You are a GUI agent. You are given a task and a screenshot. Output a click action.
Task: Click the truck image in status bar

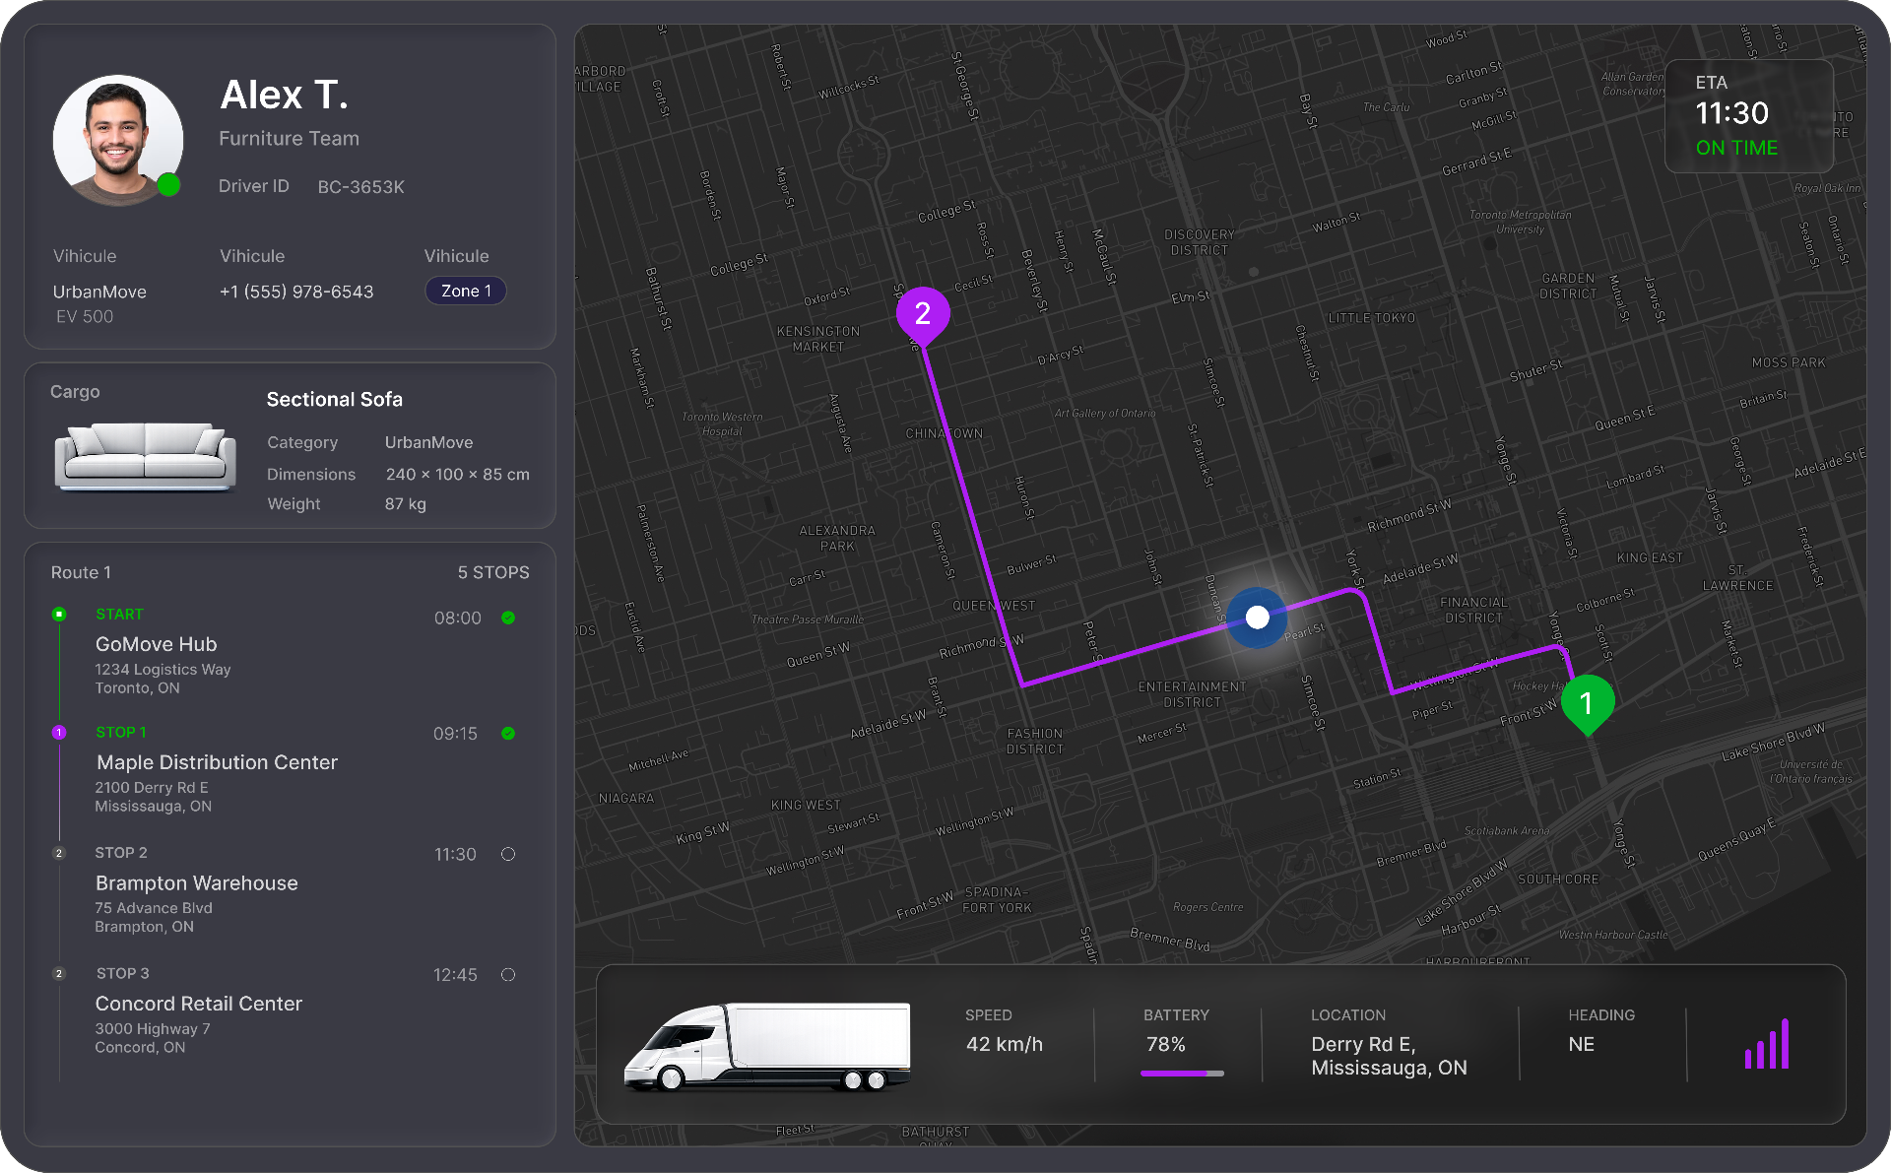point(768,1046)
